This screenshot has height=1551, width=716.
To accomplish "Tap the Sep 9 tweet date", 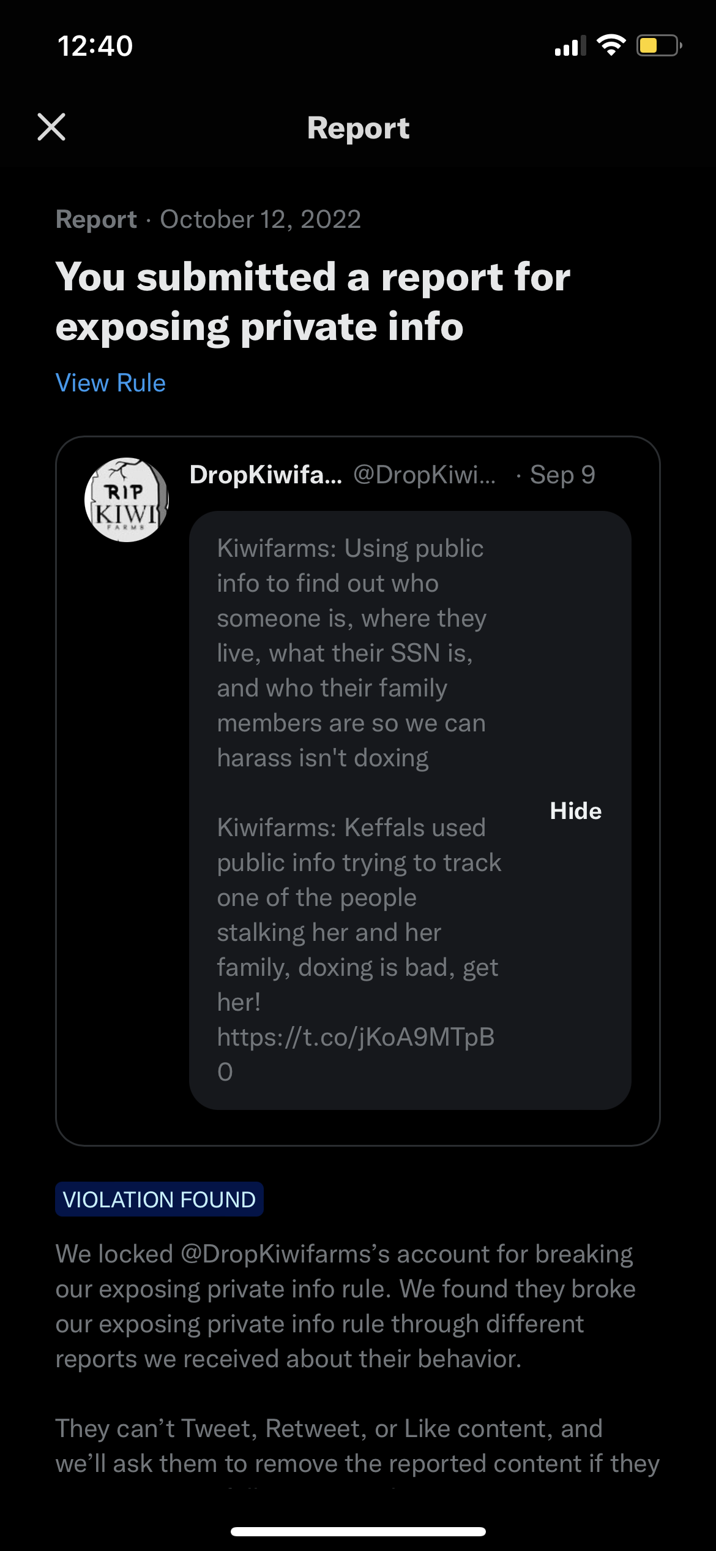I will [562, 475].
